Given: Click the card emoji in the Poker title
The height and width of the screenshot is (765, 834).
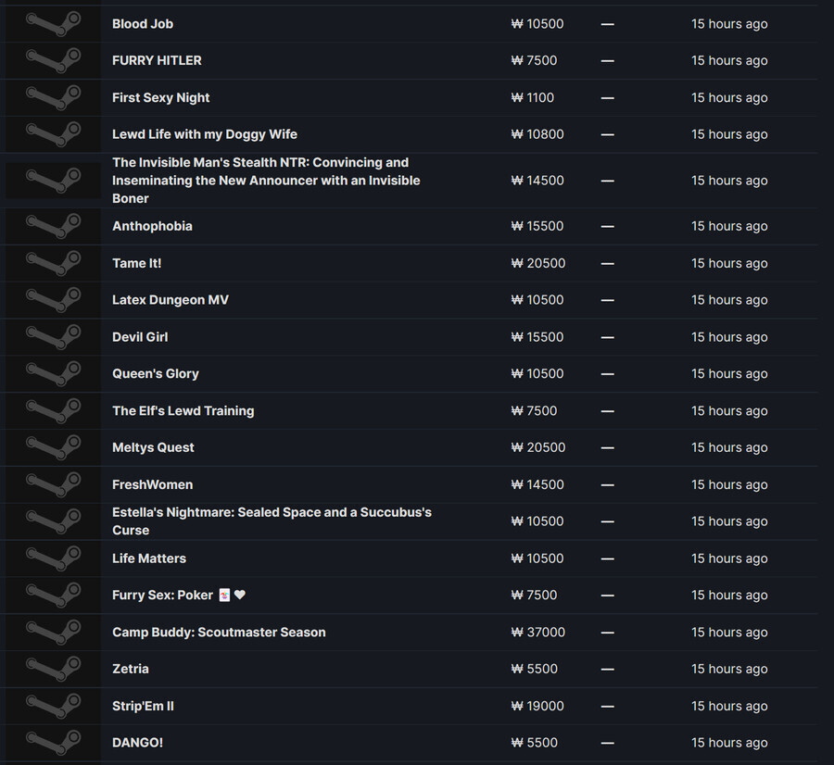Looking at the screenshot, I should tap(224, 595).
